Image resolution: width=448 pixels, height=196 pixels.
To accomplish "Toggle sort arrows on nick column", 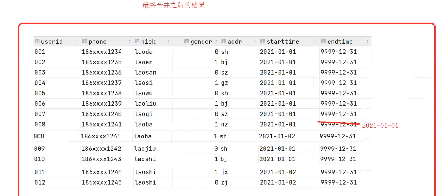I will point(168,42).
